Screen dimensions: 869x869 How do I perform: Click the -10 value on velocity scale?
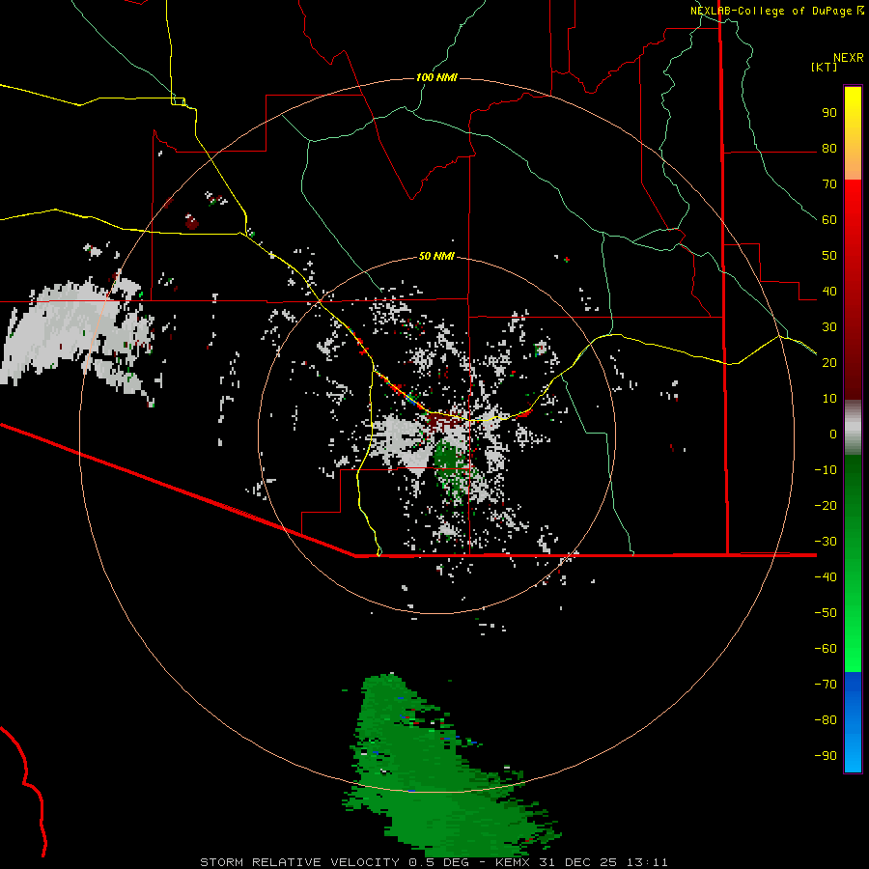[x=826, y=470]
